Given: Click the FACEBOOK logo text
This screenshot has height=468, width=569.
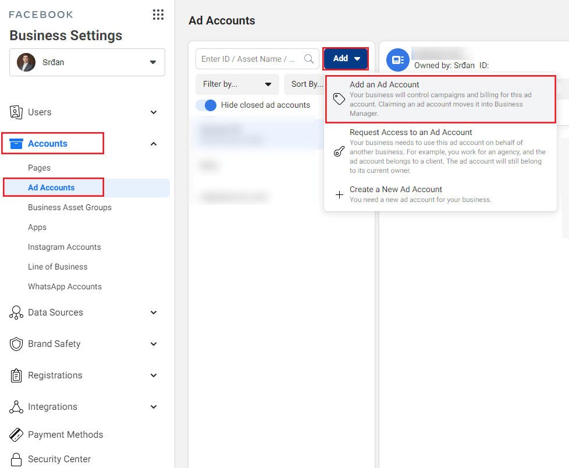Looking at the screenshot, I should coord(41,15).
